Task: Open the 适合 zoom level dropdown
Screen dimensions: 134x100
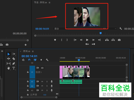Action: click(x=61, y=29)
